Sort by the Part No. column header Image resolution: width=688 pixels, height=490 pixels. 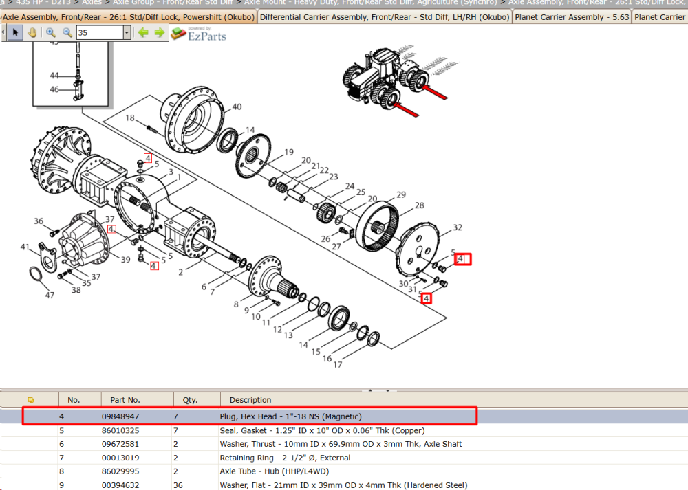coord(125,400)
